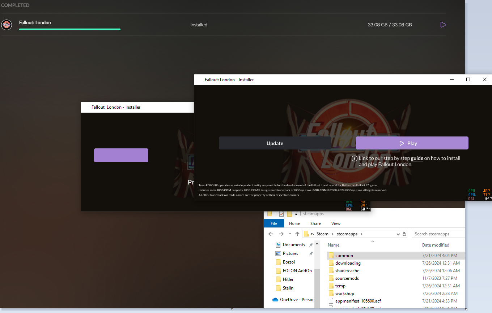Viewport: 492px width, 313px height.
Task: Go back using Explorer's back arrow
Action: coord(271,234)
